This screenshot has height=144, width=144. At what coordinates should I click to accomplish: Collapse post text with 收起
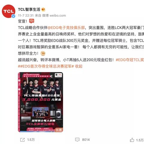click(79, 66)
